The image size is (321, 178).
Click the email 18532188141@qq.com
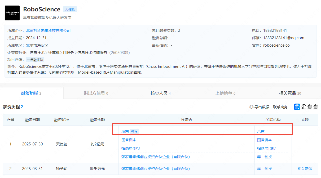pos(284,38)
